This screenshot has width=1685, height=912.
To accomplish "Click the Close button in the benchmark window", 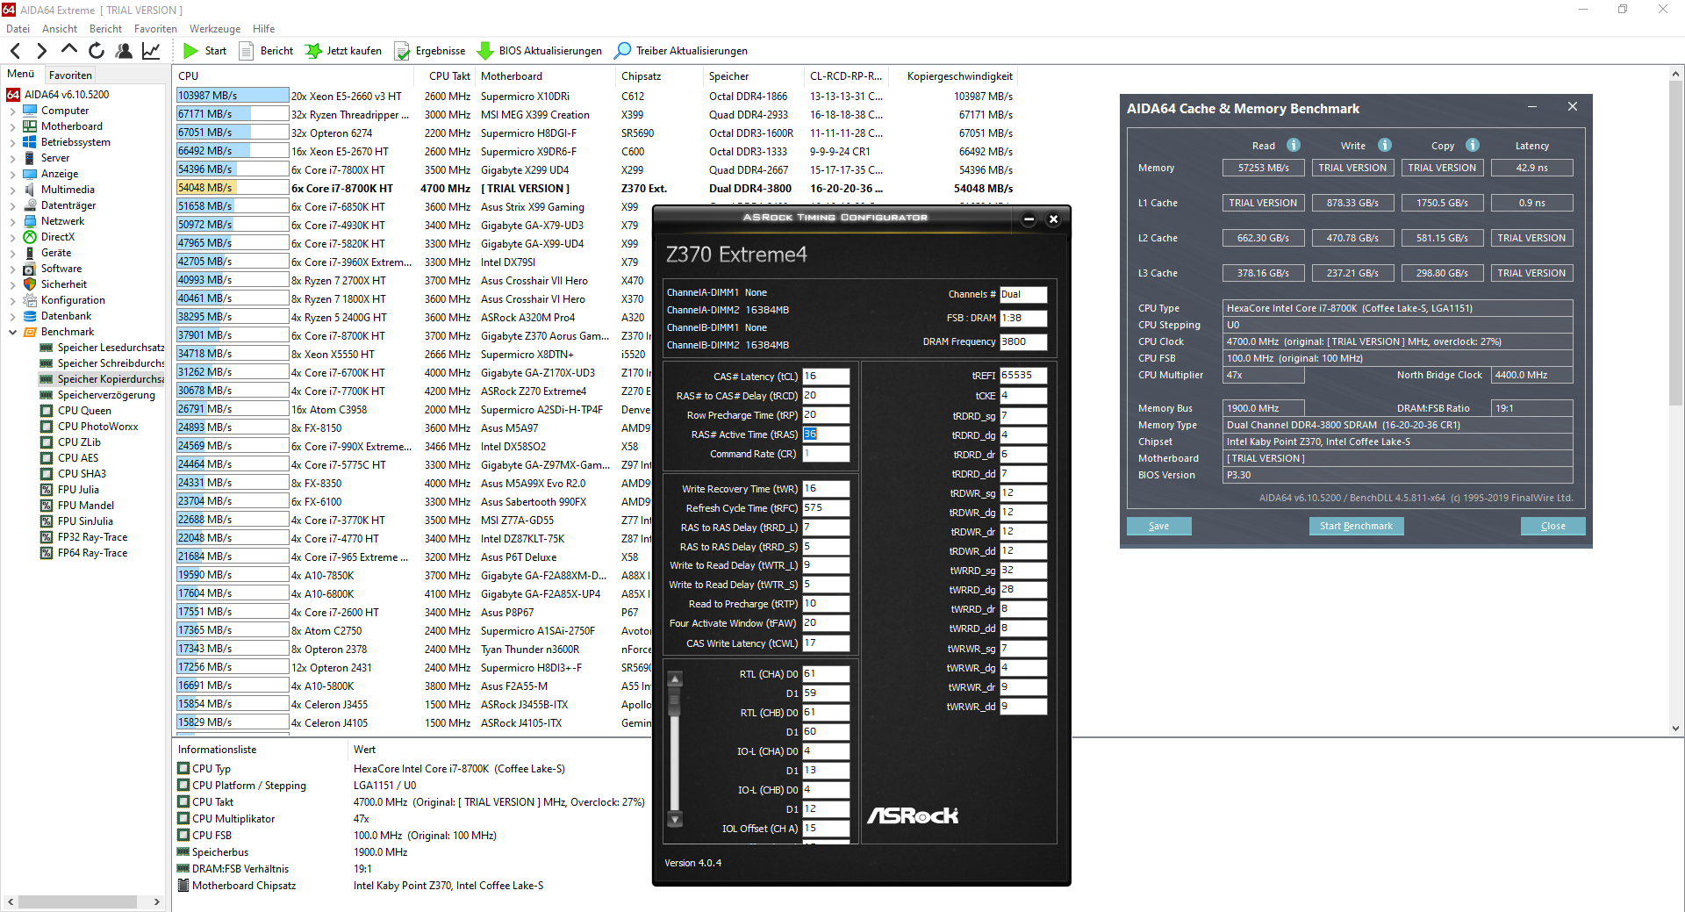I will click(1552, 526).
